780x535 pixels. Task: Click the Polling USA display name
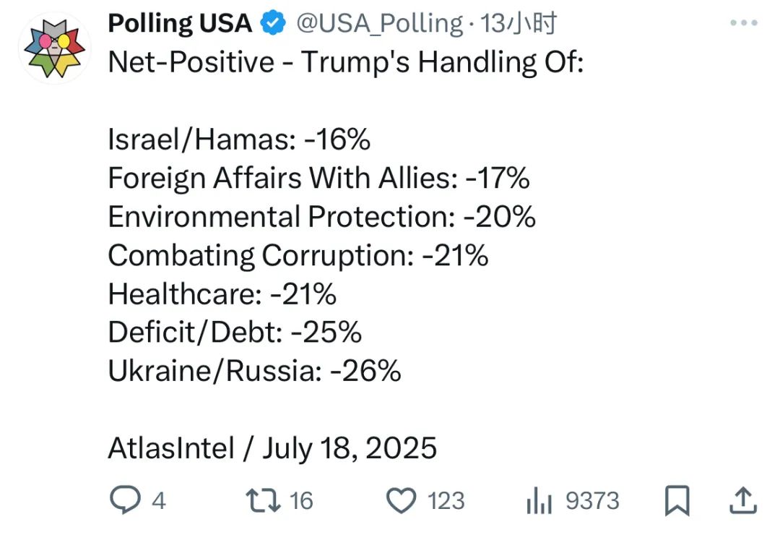click(180, 23)
